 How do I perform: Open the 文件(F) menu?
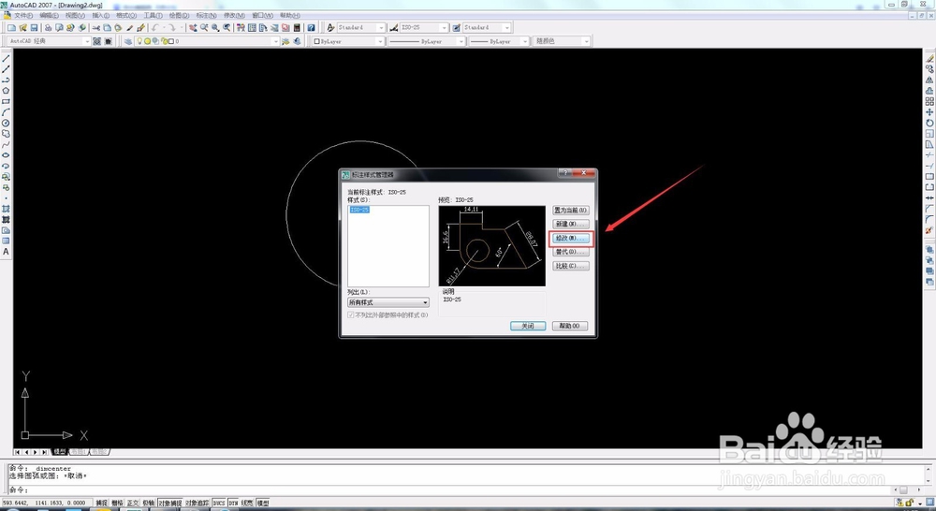[23, 16]
